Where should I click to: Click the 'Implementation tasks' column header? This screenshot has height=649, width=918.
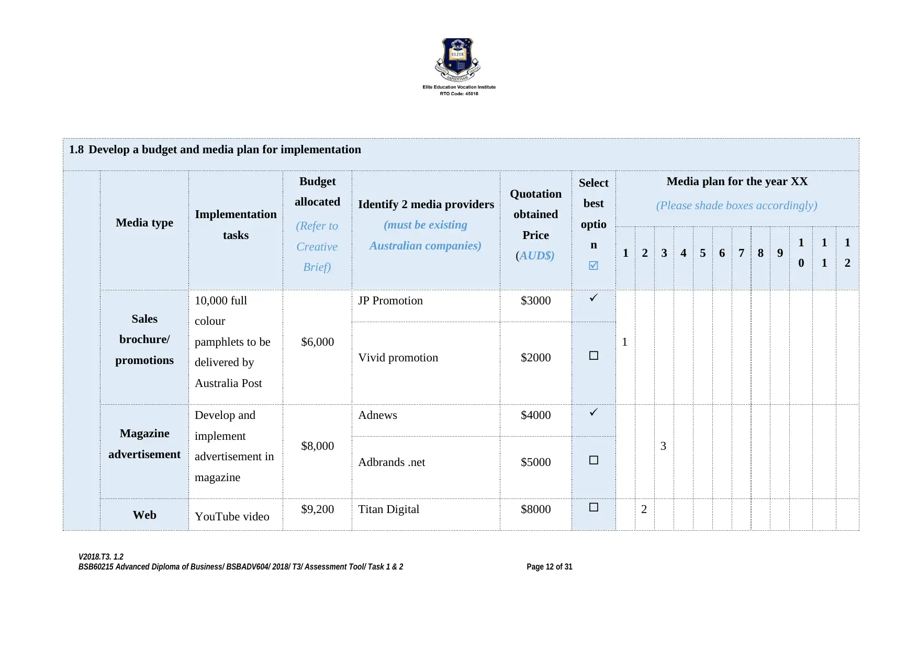pos(236,225)
